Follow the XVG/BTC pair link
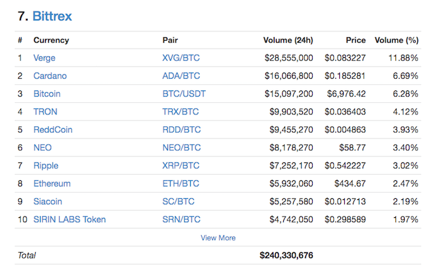The height and width of the screenshot is (272, 431). 181,58
